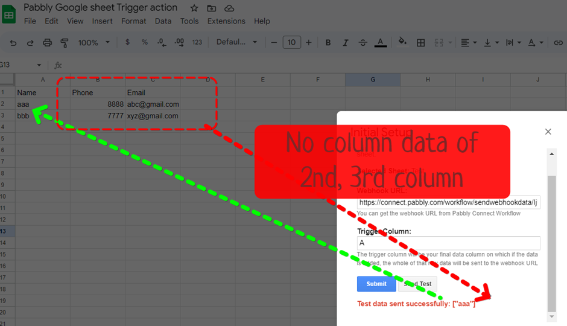Select column E header
Screen dimensions: 567x326
(263, 80)
